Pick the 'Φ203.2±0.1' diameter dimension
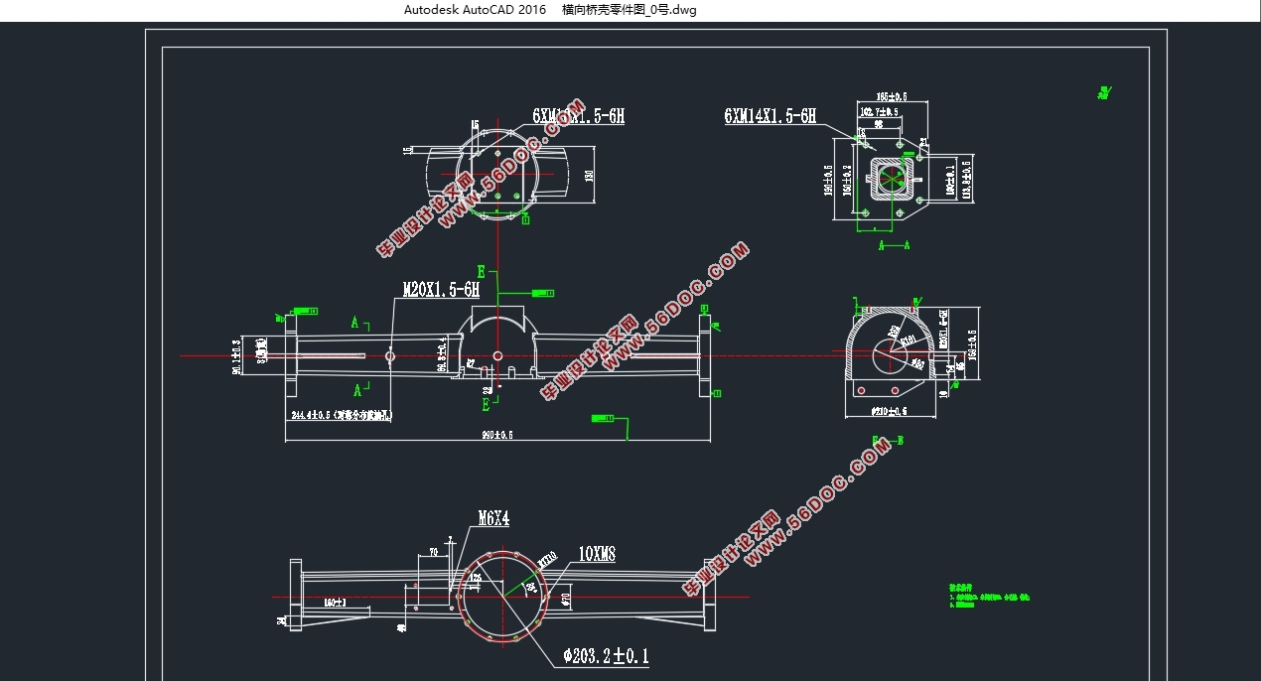The height and width of the screenshot is (681, 1261). 606,656
